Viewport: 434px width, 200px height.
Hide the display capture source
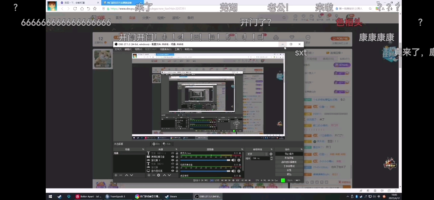tap(173, 171)
